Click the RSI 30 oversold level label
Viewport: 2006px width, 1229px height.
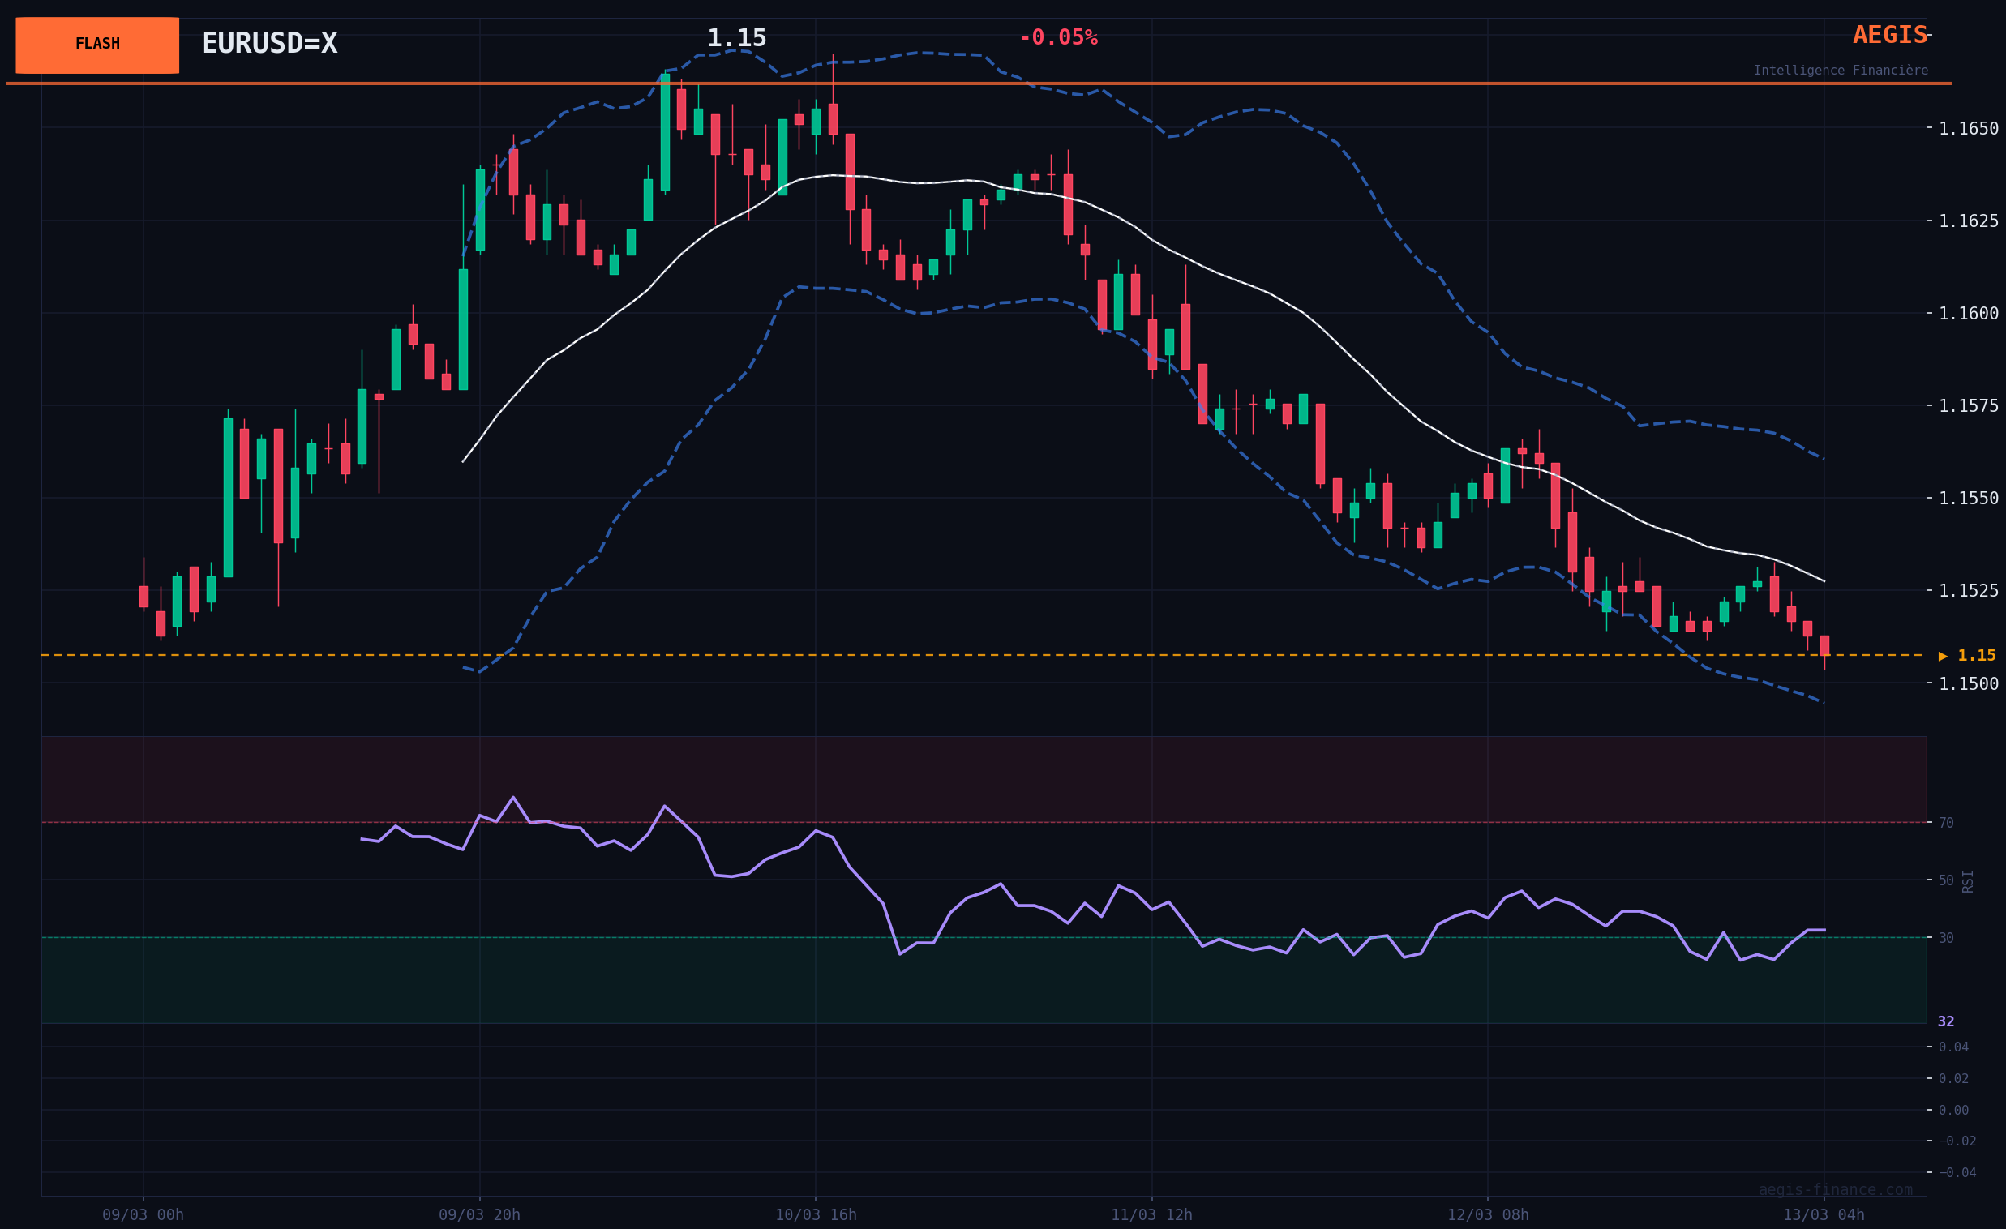[1946, 938]
